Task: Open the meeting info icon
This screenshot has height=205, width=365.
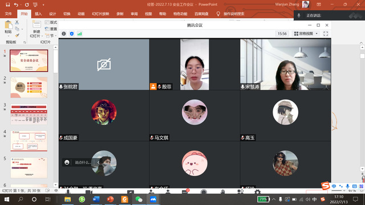Action: tap(64, 34)
